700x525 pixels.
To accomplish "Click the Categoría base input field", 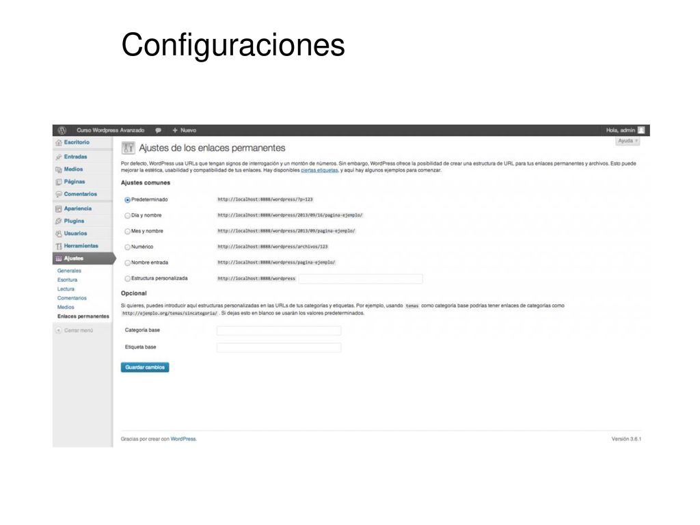I will (279, 331).
